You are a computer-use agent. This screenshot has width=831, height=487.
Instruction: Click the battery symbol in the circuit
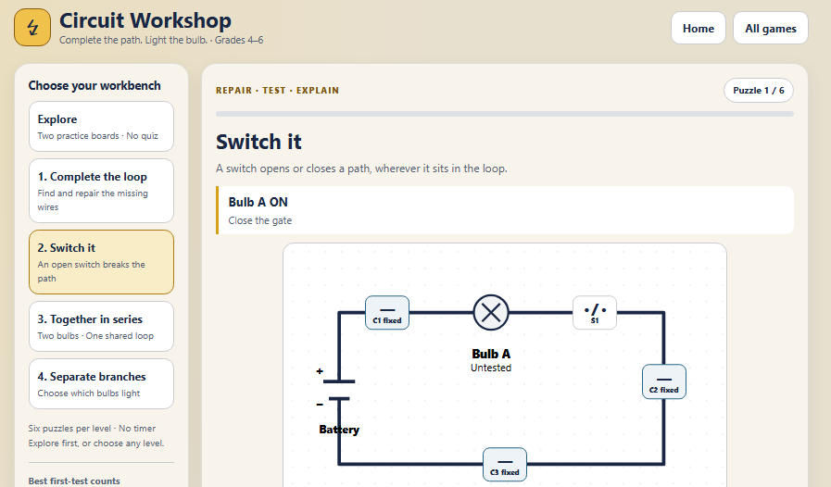[x=339, y=390]
